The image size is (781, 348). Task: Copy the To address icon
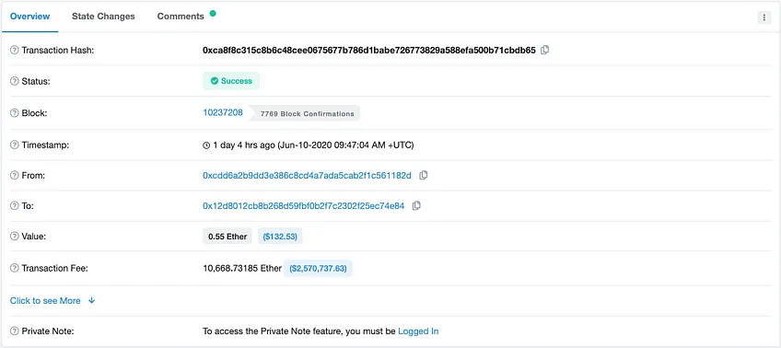pyautogui.click(x=416, y=205)
